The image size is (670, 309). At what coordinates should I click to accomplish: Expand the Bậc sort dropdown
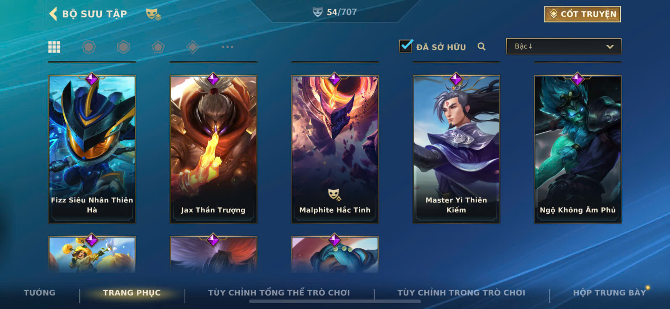click(564, 47)
